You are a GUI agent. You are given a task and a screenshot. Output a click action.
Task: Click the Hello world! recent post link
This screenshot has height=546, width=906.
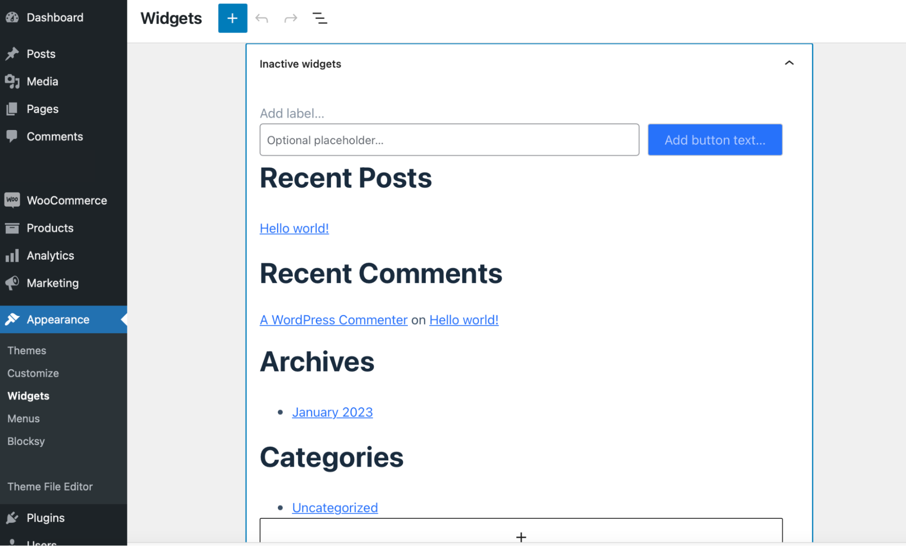tap(294, 228)
